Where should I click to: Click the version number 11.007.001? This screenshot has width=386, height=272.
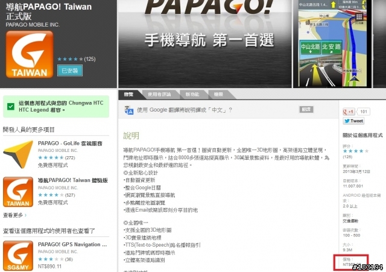[x=353, y=186]
